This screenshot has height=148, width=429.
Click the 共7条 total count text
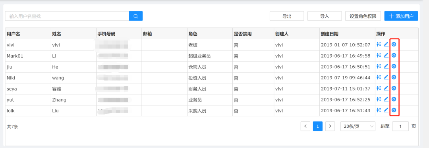tap(13, 127)
